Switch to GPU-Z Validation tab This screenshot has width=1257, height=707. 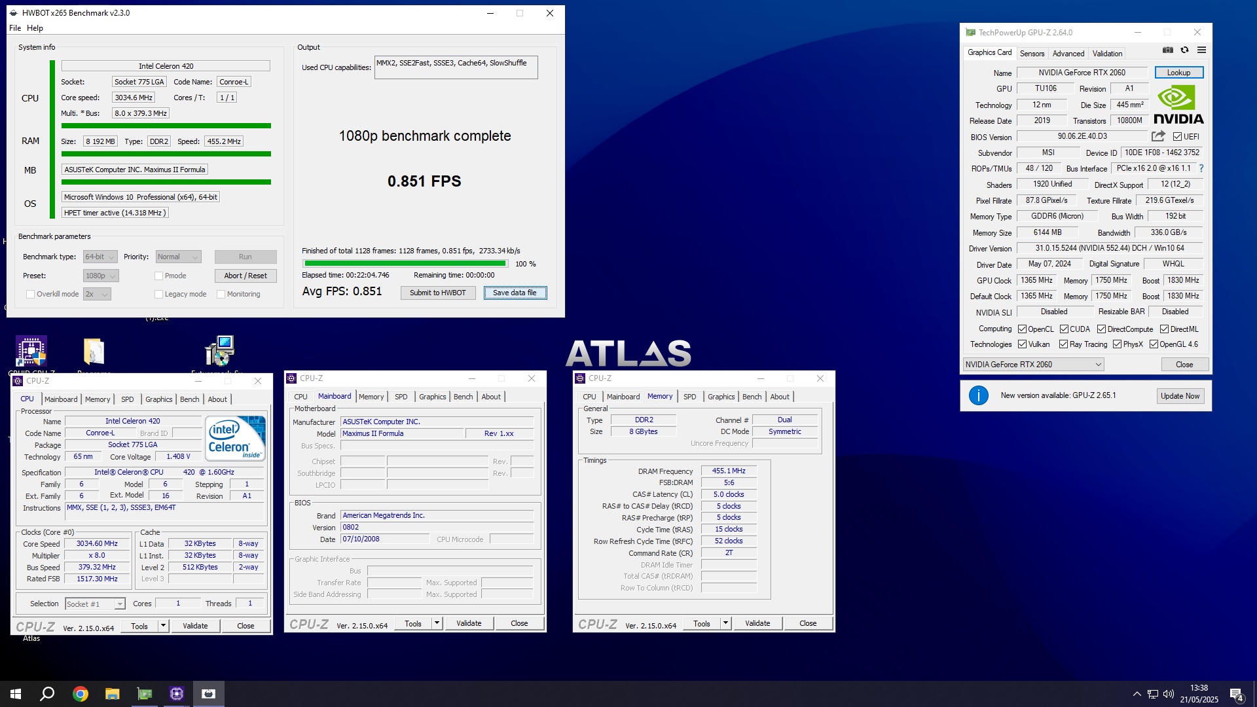[1107, 54]
